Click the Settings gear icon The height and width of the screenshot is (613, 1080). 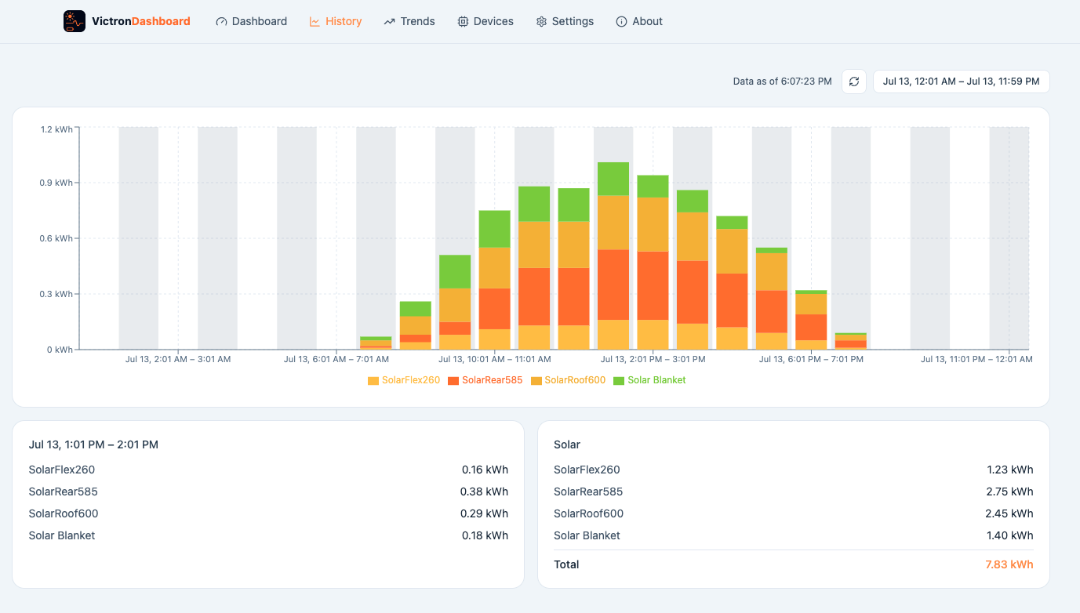(x=541, y=22)
